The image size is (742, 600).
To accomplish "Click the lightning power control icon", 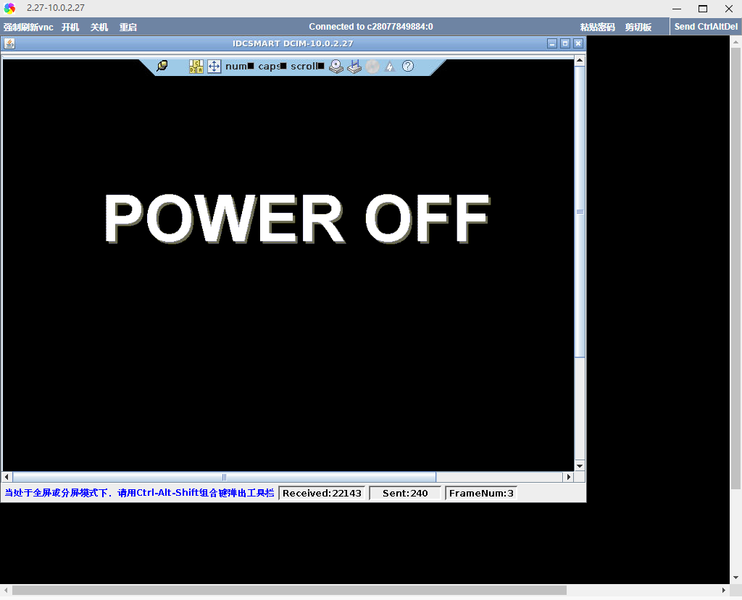I will [390, 67].
